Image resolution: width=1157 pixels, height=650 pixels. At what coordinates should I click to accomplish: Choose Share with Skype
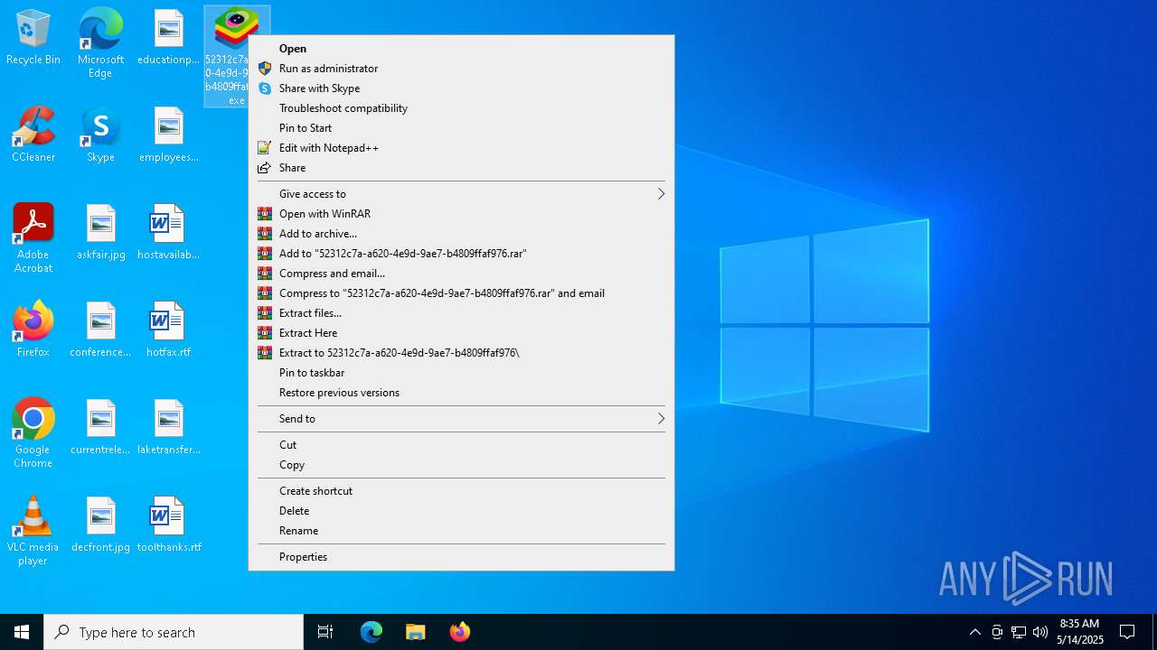[461, 88]
